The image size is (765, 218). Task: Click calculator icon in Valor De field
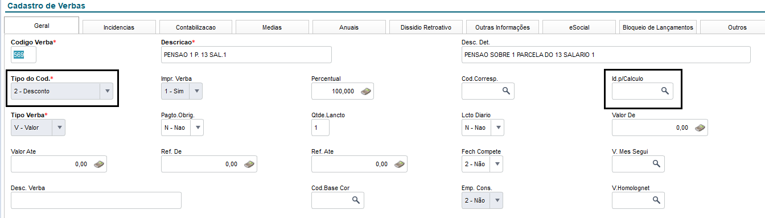click(x=700, y=127)
